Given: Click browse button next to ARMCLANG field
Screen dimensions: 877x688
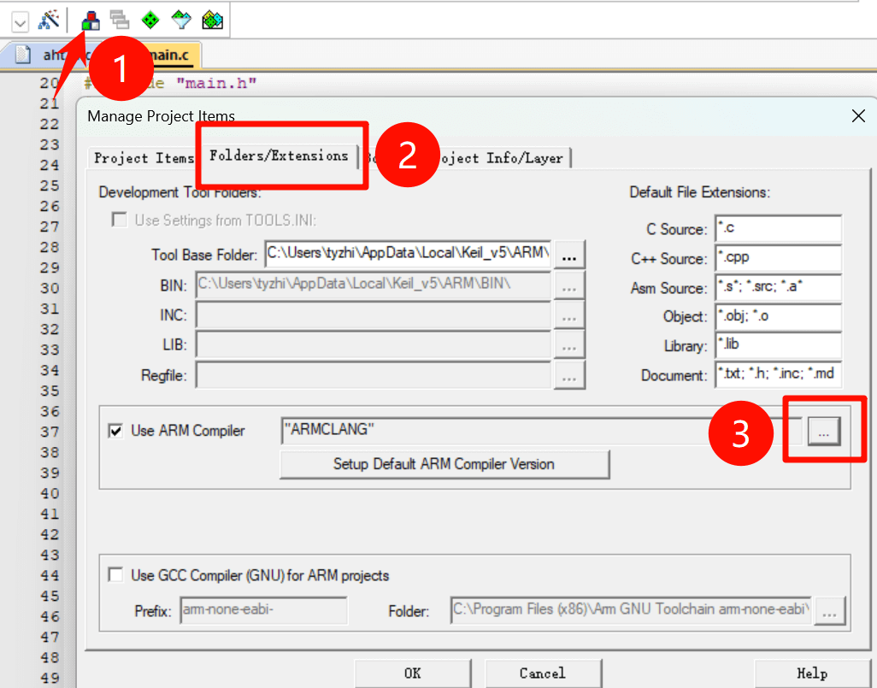Looking at the screenshot, I should pos(823,432).
